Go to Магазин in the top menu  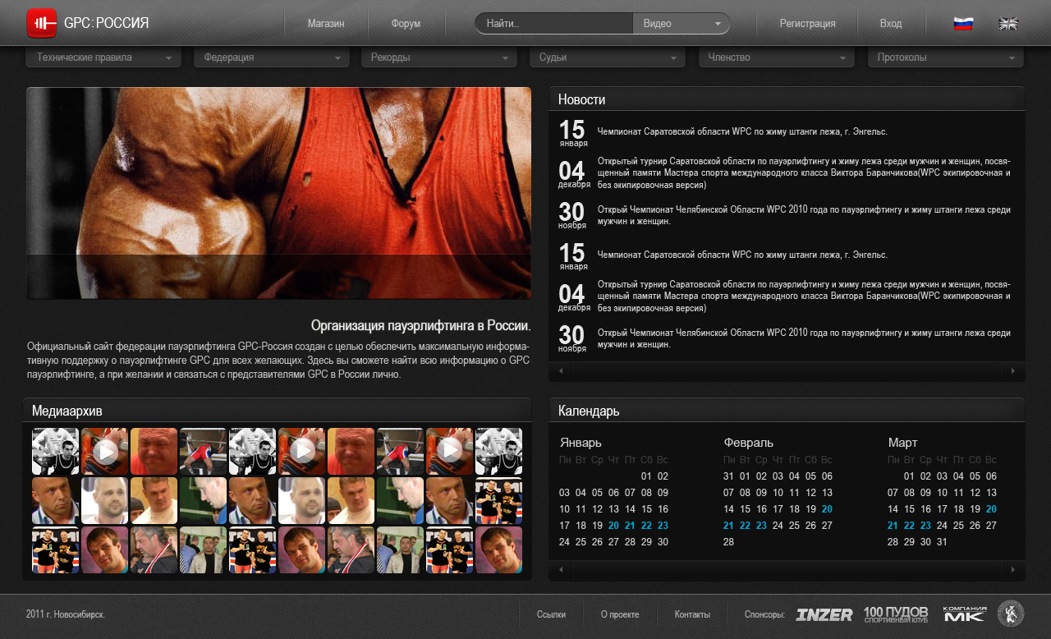point(326,24)
